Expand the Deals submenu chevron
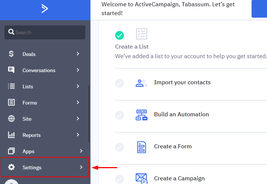Viewport: 267px width, 184px height. click(78, 54)
